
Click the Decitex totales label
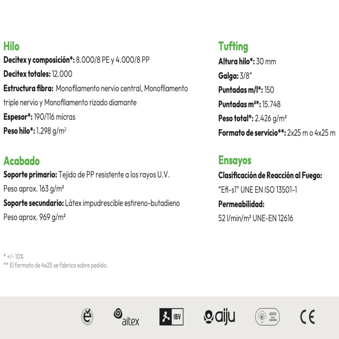[27, 74]
